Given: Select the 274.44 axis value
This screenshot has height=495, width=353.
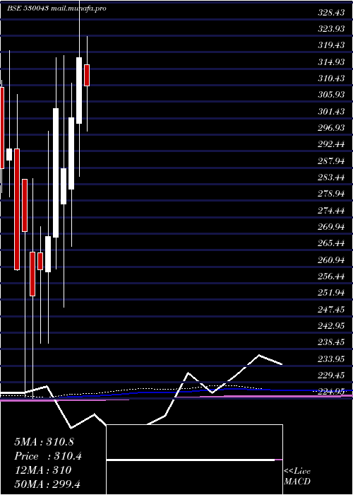Looking at the screenshot, I should [x=331, y=210].
